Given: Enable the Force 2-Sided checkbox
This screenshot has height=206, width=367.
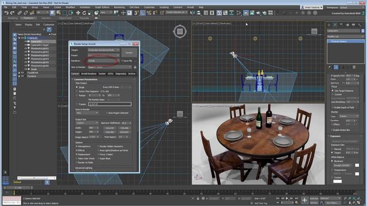Looking at the screenshot, I should pyautogui.click(x=99, y=154).
